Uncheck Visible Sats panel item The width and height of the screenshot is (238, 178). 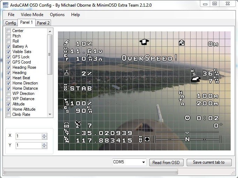(x=9, y=52)
